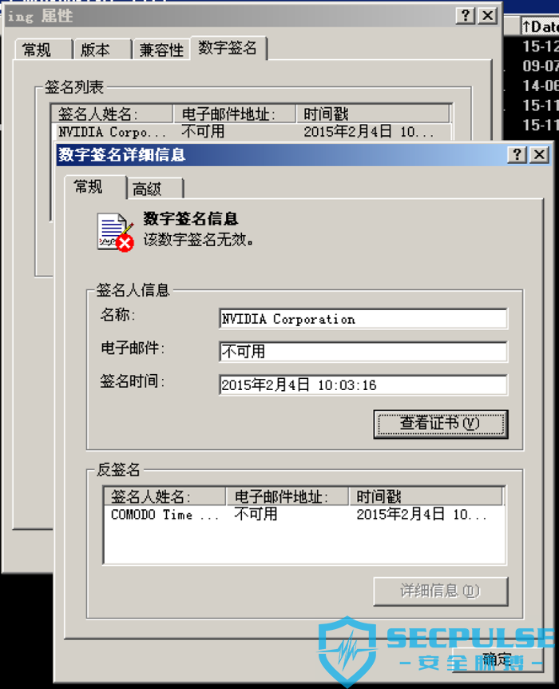Click the 签名时间 field
The width and height of the screenshot is (559, 689).
tap(363, 385)
